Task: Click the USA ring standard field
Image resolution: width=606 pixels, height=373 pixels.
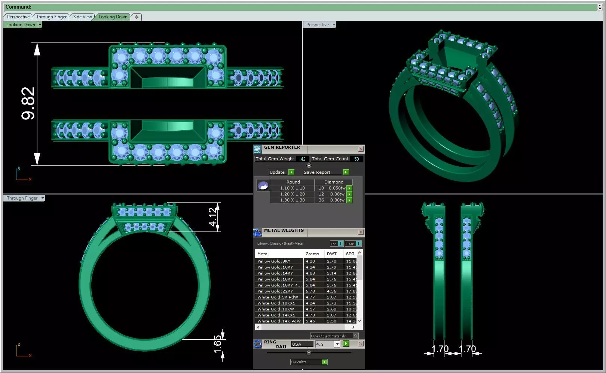Action: coord(302,344)
